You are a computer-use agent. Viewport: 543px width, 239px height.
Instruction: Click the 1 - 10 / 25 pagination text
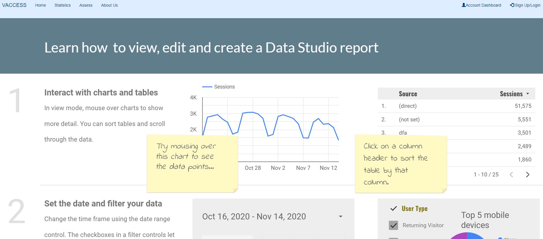(x=486, y=174)
